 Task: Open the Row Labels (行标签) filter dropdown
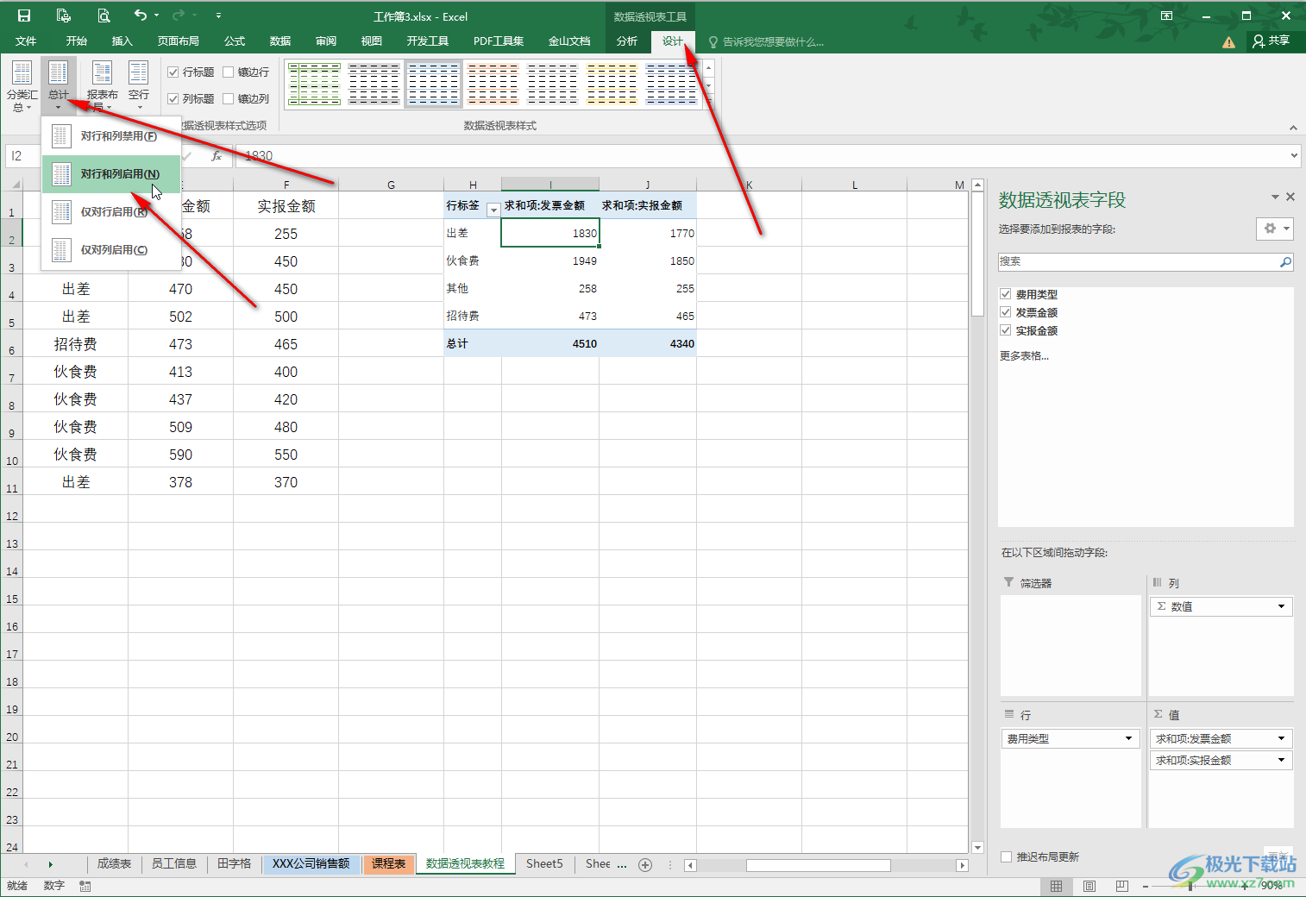493,210
